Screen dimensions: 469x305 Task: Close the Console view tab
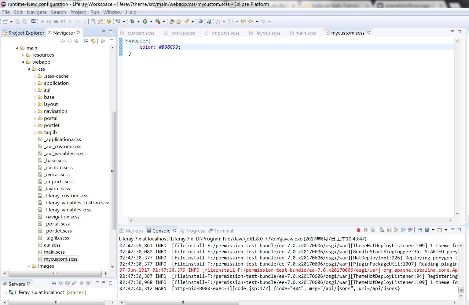pyautogui.click(x=174, y=230)
